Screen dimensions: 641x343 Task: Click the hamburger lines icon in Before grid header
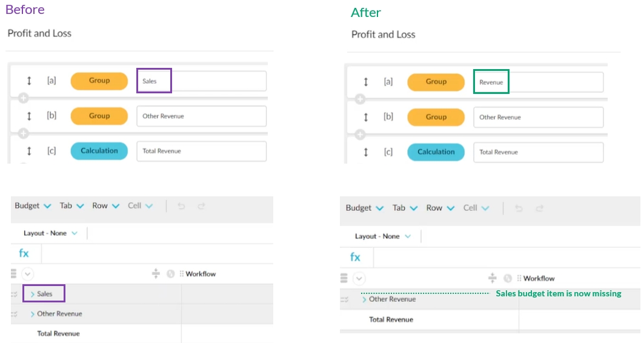click(x=13, y=273)
